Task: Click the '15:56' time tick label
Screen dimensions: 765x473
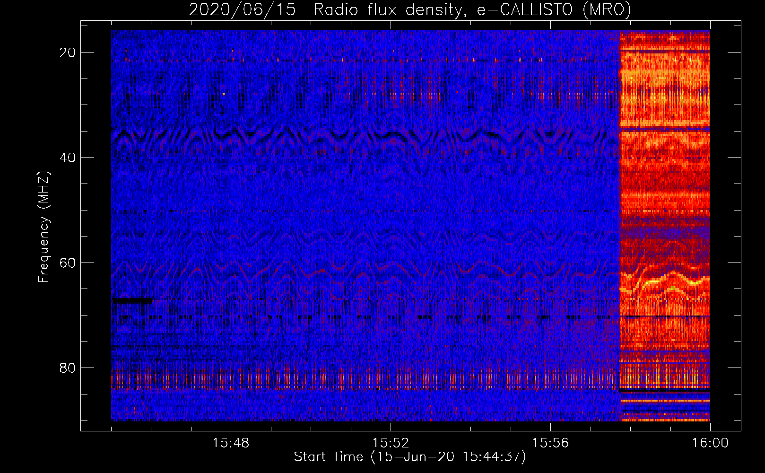Action: [551, 443]
